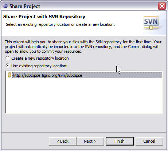Click the Share Project with SVN Repository heading
Screen dimensions: 168x151
44,17
